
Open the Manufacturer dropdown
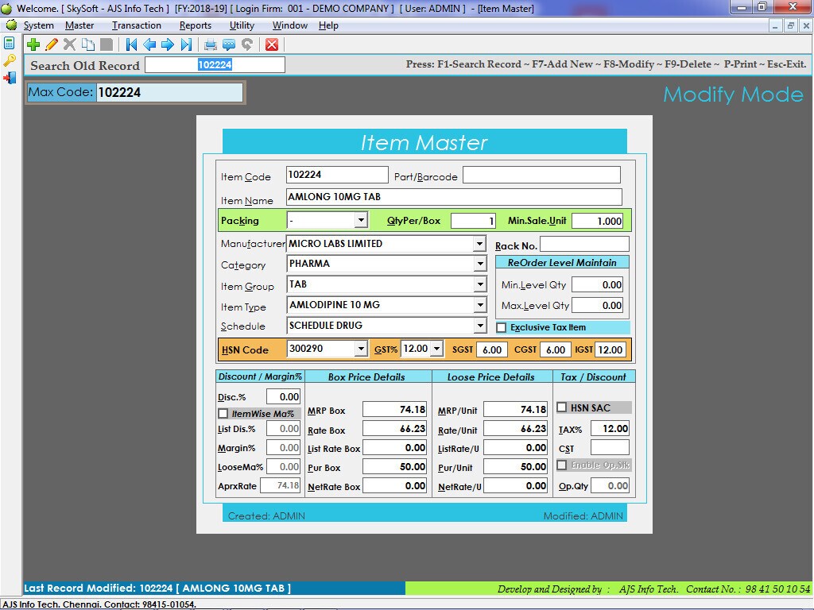[x=480, y=244]
